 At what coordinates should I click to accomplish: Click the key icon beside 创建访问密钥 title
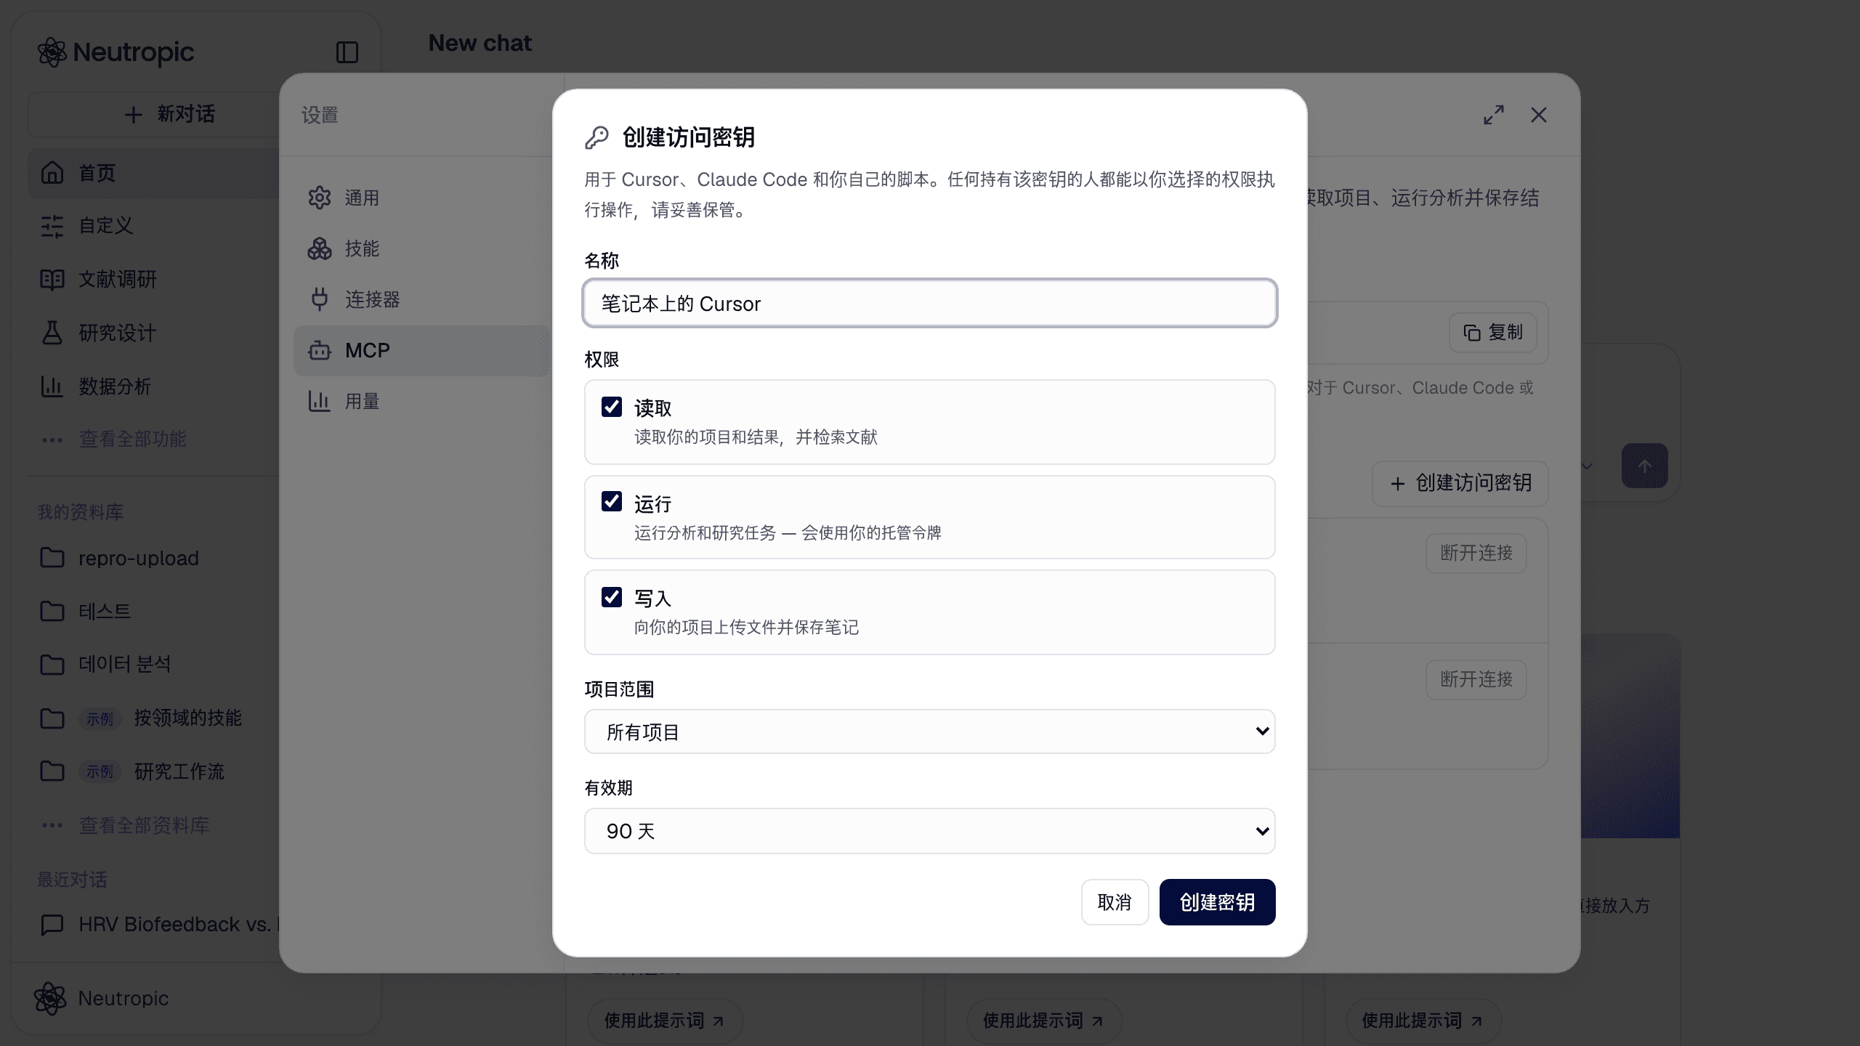click(x=597, y=137)
